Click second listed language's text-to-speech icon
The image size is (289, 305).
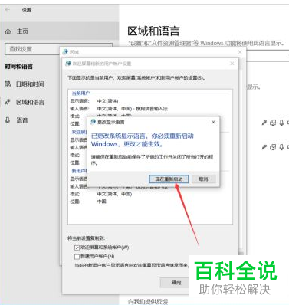pos(273,147)
